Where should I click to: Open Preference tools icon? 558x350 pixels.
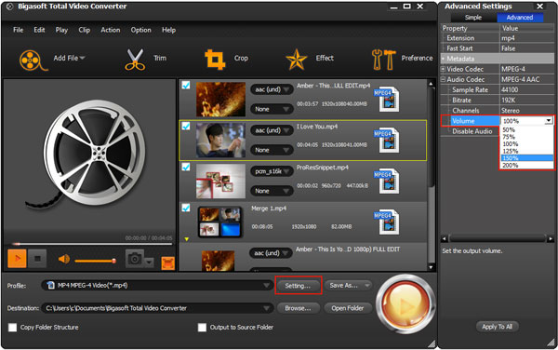(383, 59)
